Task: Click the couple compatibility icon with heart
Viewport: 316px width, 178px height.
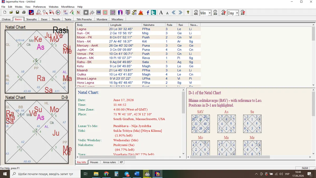Action: (x=120, y=12)
